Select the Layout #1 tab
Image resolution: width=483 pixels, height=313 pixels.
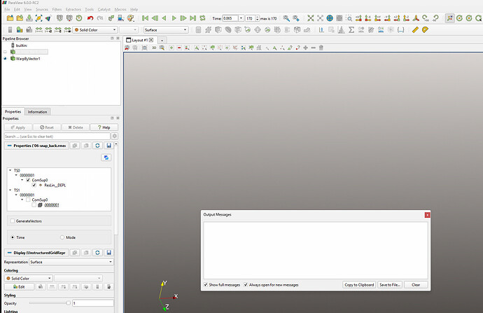click(140, 40)
